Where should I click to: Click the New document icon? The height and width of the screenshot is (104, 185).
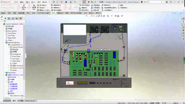(57, 2)
